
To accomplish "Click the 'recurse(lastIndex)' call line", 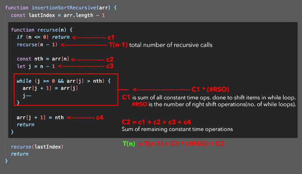I will (37, 147).
